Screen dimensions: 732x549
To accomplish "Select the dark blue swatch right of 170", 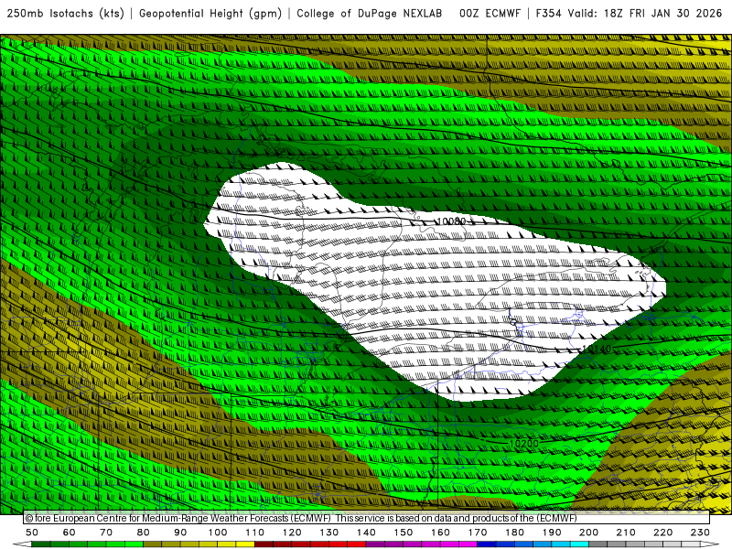I will click(x=487, y=544).
